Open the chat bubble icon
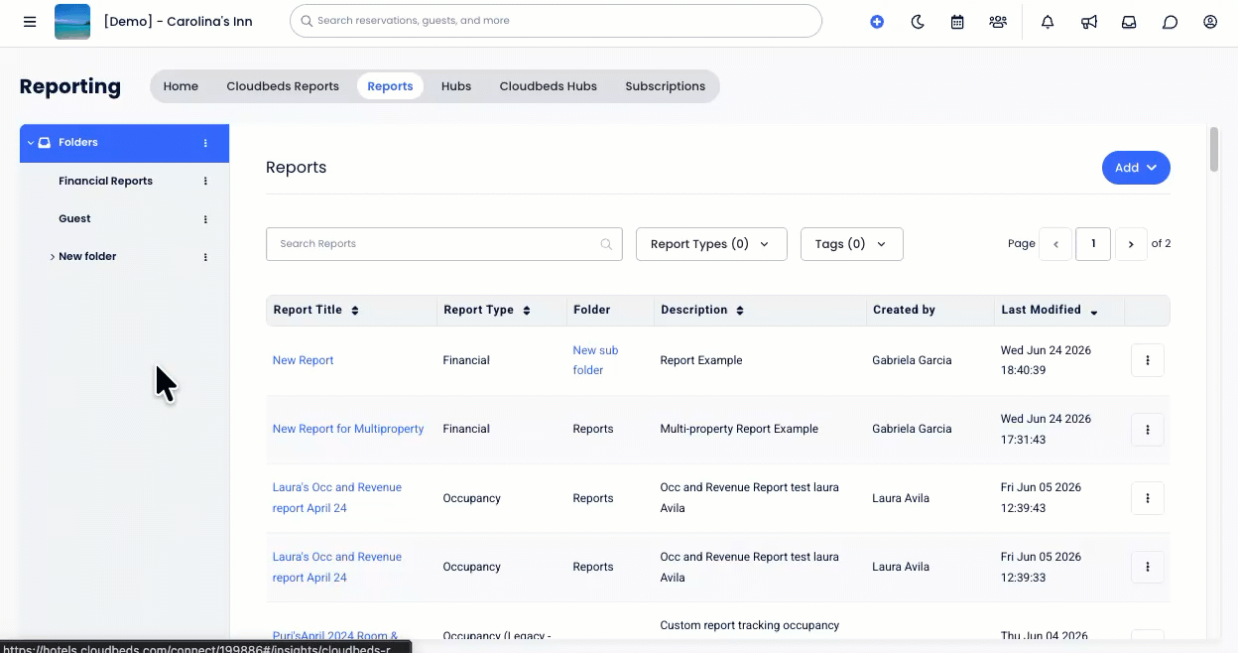Screen dimensions: 1238x653 click(1170, 22)
